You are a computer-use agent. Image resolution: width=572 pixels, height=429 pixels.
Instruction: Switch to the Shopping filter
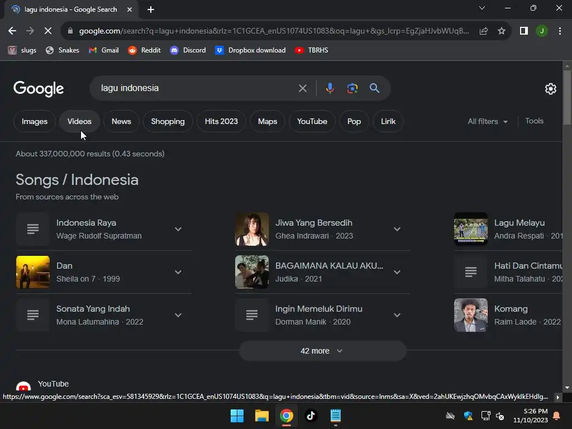point(168,121)
